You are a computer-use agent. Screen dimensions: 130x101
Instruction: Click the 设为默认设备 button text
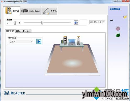96,22
